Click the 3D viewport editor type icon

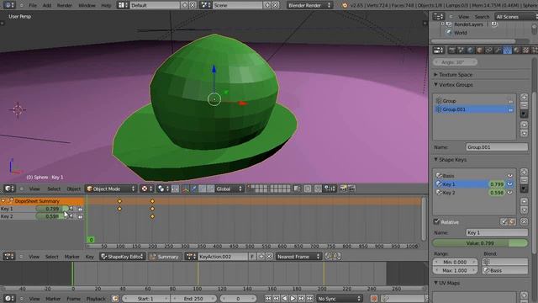(x=8, y=189)
